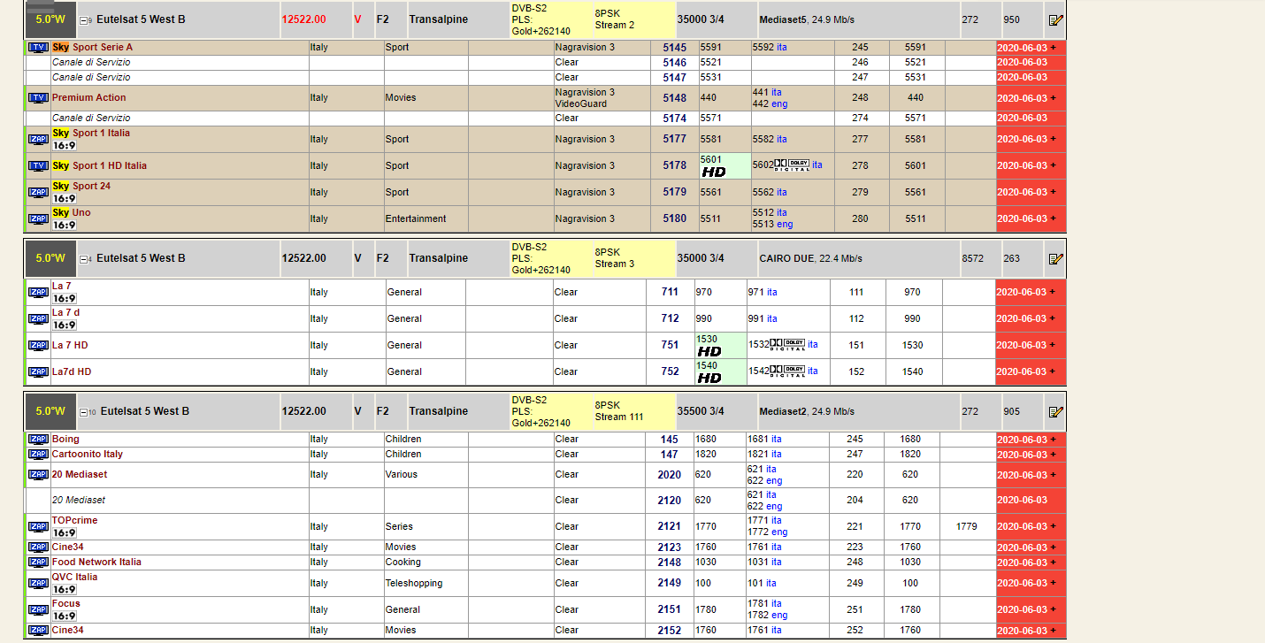Screen dimensions: 1265x643
Task: Click the edit icon in the CAIRO DUE row
Action: (x=1054, y=259)
